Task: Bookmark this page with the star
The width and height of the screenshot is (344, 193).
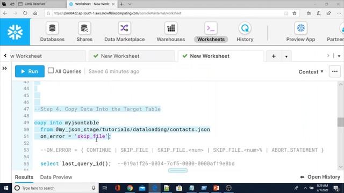Action: pyautogui.click(x=295, y=13)
